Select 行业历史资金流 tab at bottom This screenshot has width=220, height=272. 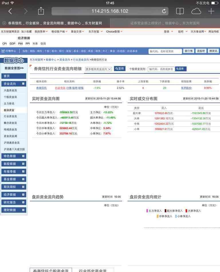(93, 270)
